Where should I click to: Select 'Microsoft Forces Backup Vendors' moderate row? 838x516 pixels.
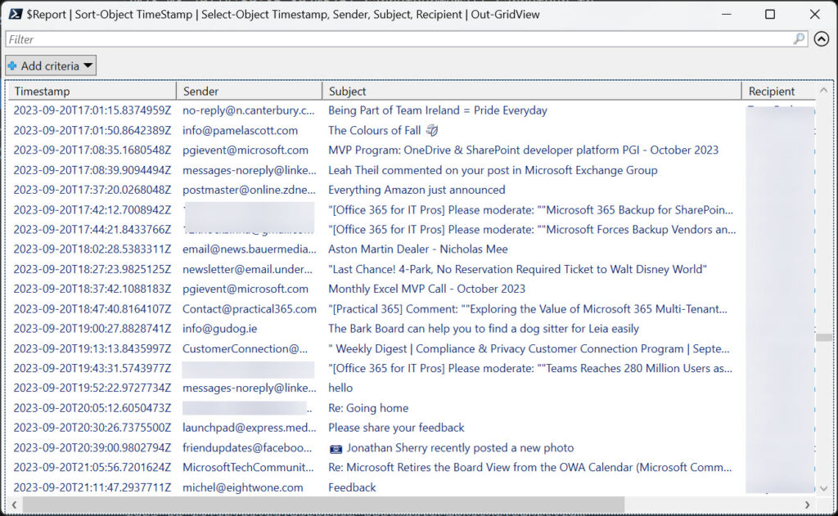pos(412,230)
